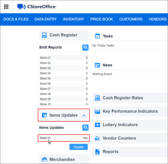Open the apps grid menu icon
The height and width of the screenshot is (164, 168).
tap(6, 7)
